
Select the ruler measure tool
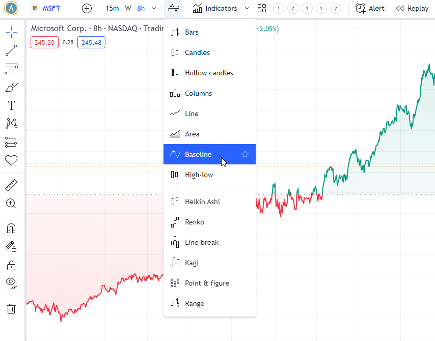coord(11,185)
